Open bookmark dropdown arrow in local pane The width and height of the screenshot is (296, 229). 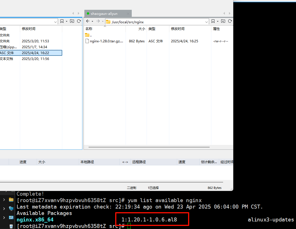click(66, 22)
